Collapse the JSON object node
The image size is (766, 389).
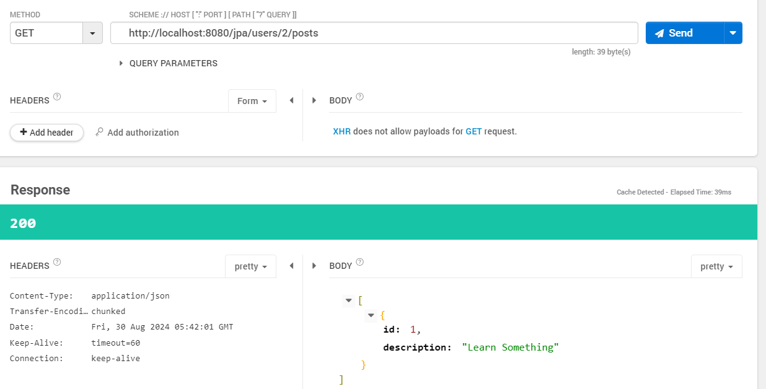click(371, 315)
